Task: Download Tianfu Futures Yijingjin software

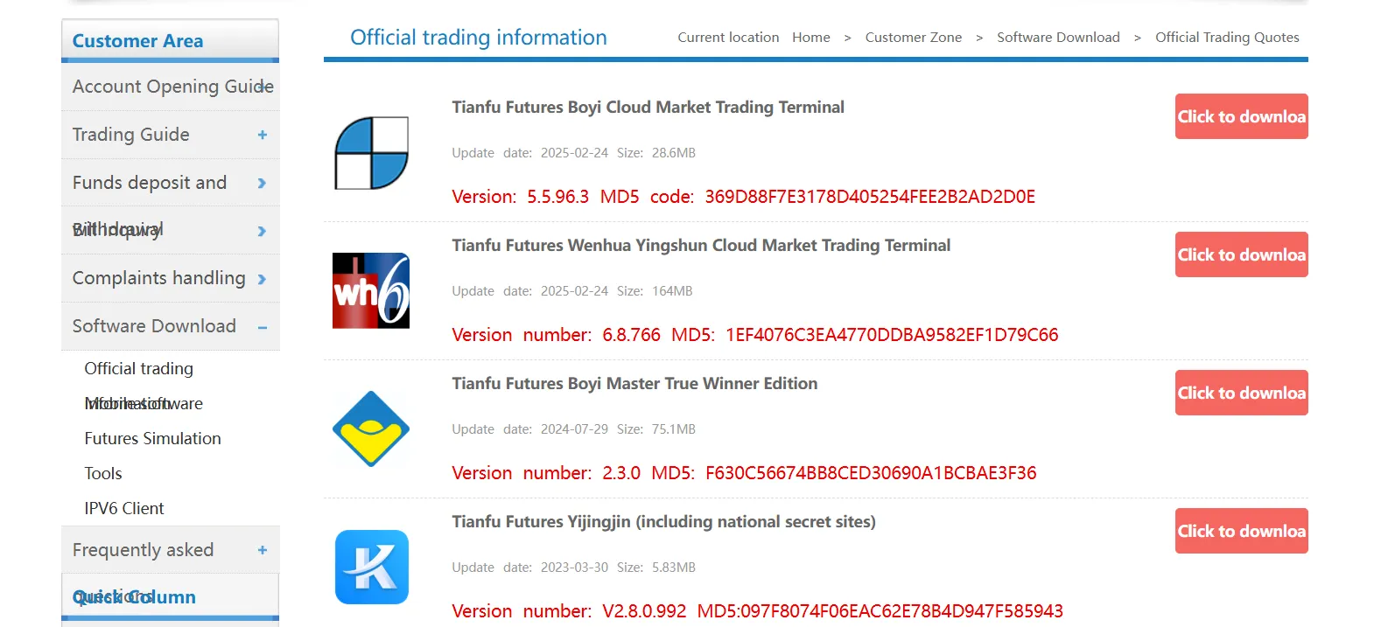Action: coord(1241,531)
